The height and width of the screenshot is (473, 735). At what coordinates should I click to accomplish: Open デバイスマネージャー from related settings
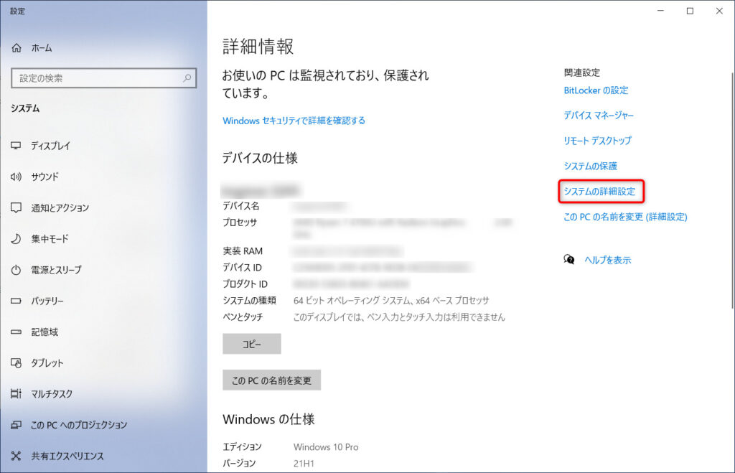tap(599, 116)
